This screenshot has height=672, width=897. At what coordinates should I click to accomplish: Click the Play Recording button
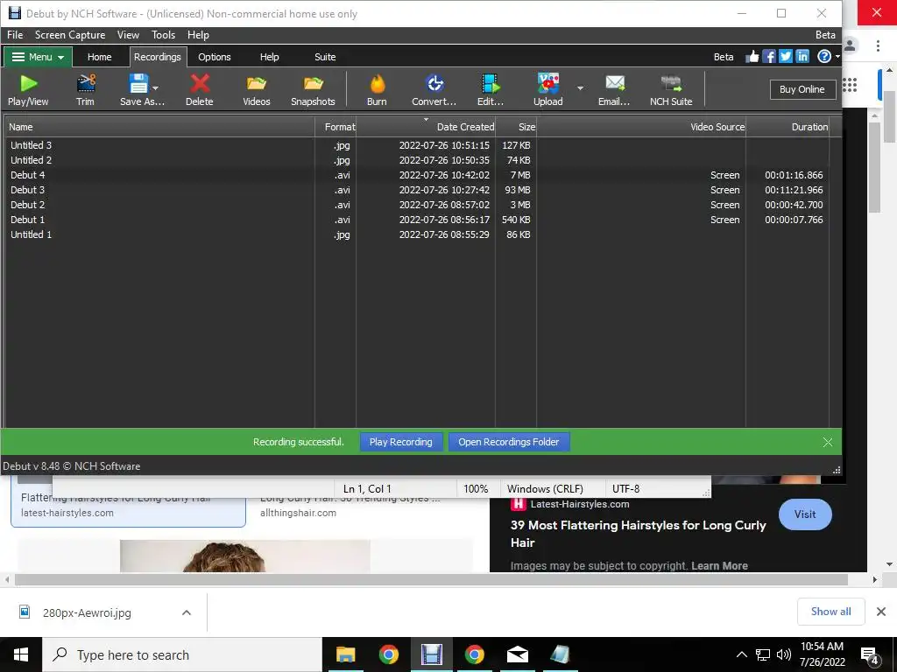(401, 442)
